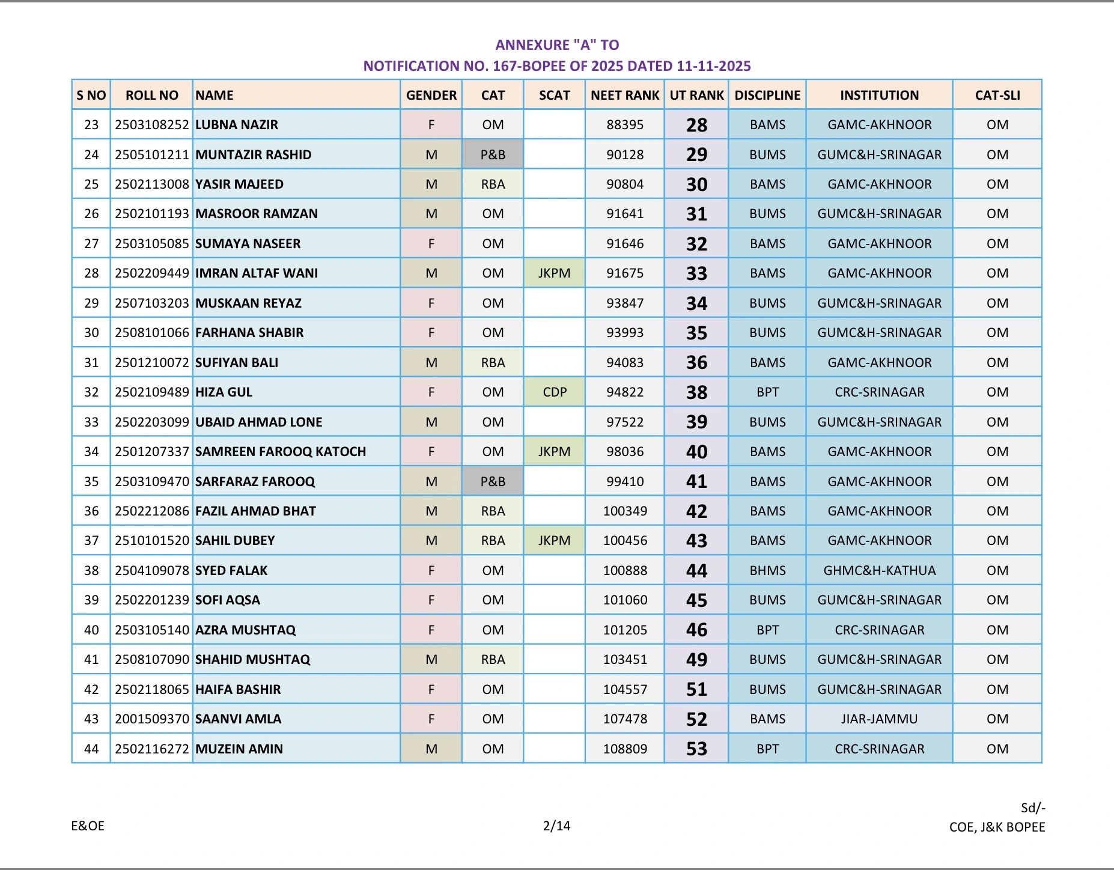Select the name SAMREEN FAROOQ KATOCH
Screen dimensions: 1114x870
point(281,452)
